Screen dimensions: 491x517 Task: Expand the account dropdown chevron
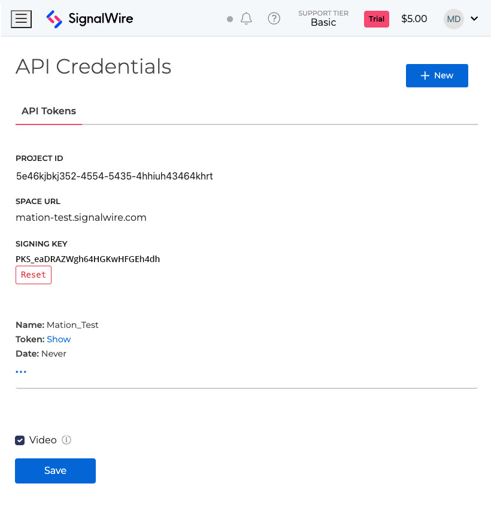[x=474, y=19]
